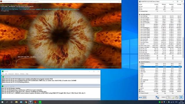Screen dimensions: 185x104
Task: Open the Options menu in Prime95
Action: tap(17, 74)
